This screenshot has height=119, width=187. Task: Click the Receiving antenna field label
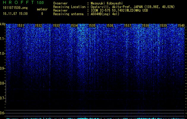(x=68, y=14)
